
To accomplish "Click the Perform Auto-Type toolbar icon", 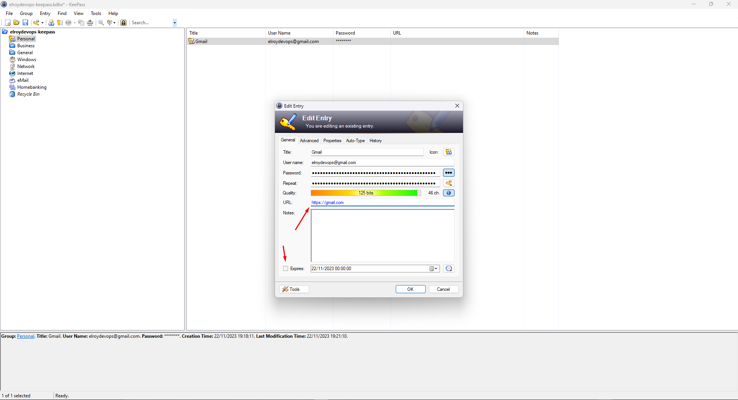I will 90,23.
